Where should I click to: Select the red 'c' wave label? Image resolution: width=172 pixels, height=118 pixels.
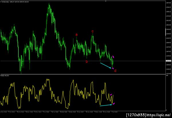coord(93,31)
